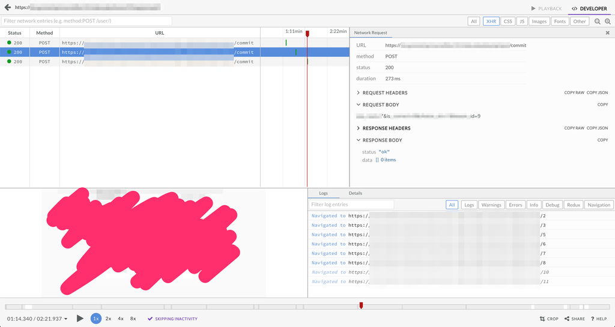Select the first POST commit request row
Viewport: 615px width, 327px height.
tap(175, 43)
